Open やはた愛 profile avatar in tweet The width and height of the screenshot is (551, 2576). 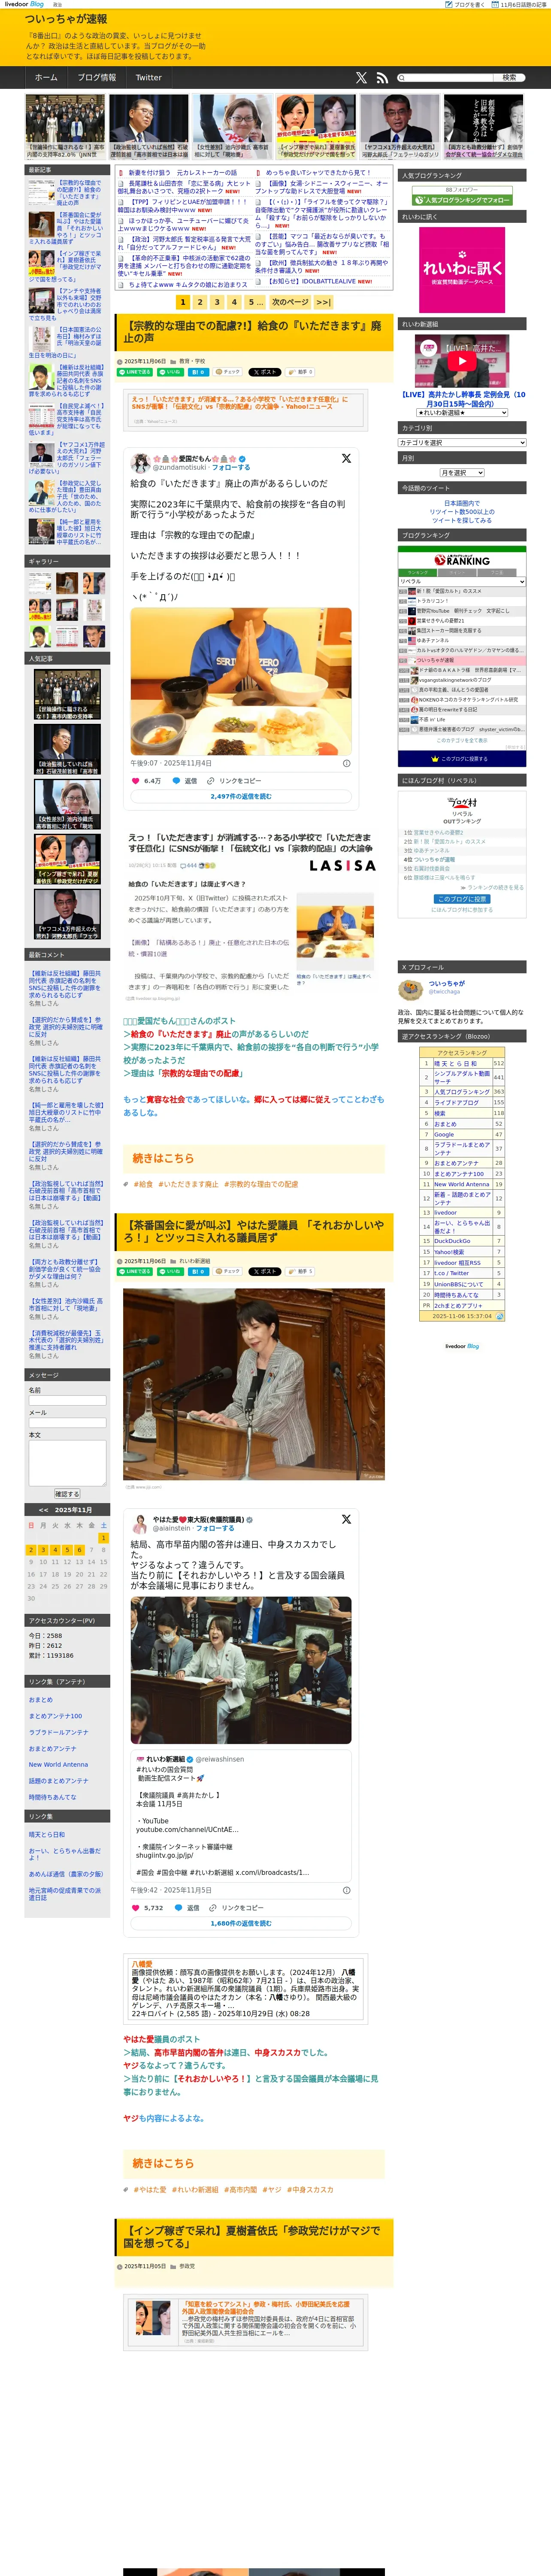click(140, 1524)
